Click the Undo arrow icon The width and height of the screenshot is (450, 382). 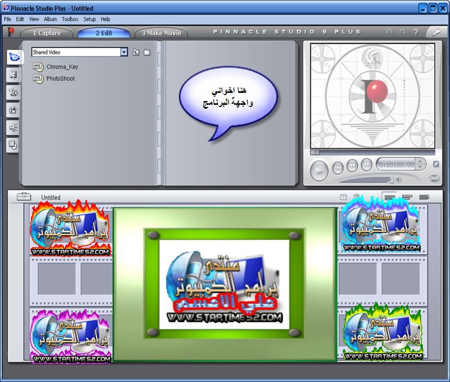[389, 32]
